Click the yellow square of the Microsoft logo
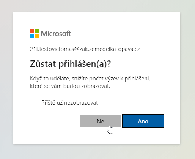 [36, 36]
